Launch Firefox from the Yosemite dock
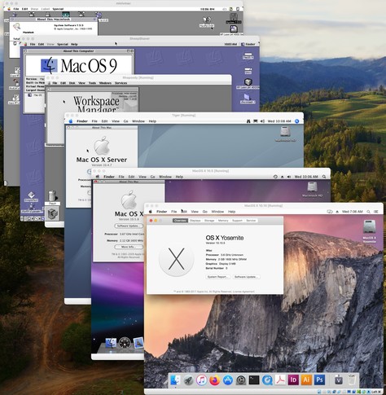 [214, 380]
